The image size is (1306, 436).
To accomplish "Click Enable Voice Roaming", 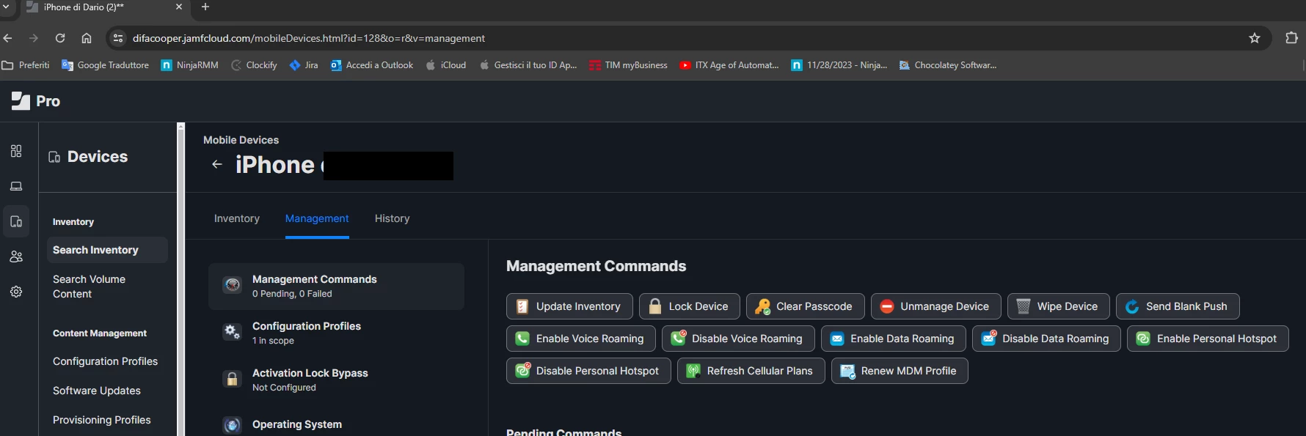I will [580, 339].
